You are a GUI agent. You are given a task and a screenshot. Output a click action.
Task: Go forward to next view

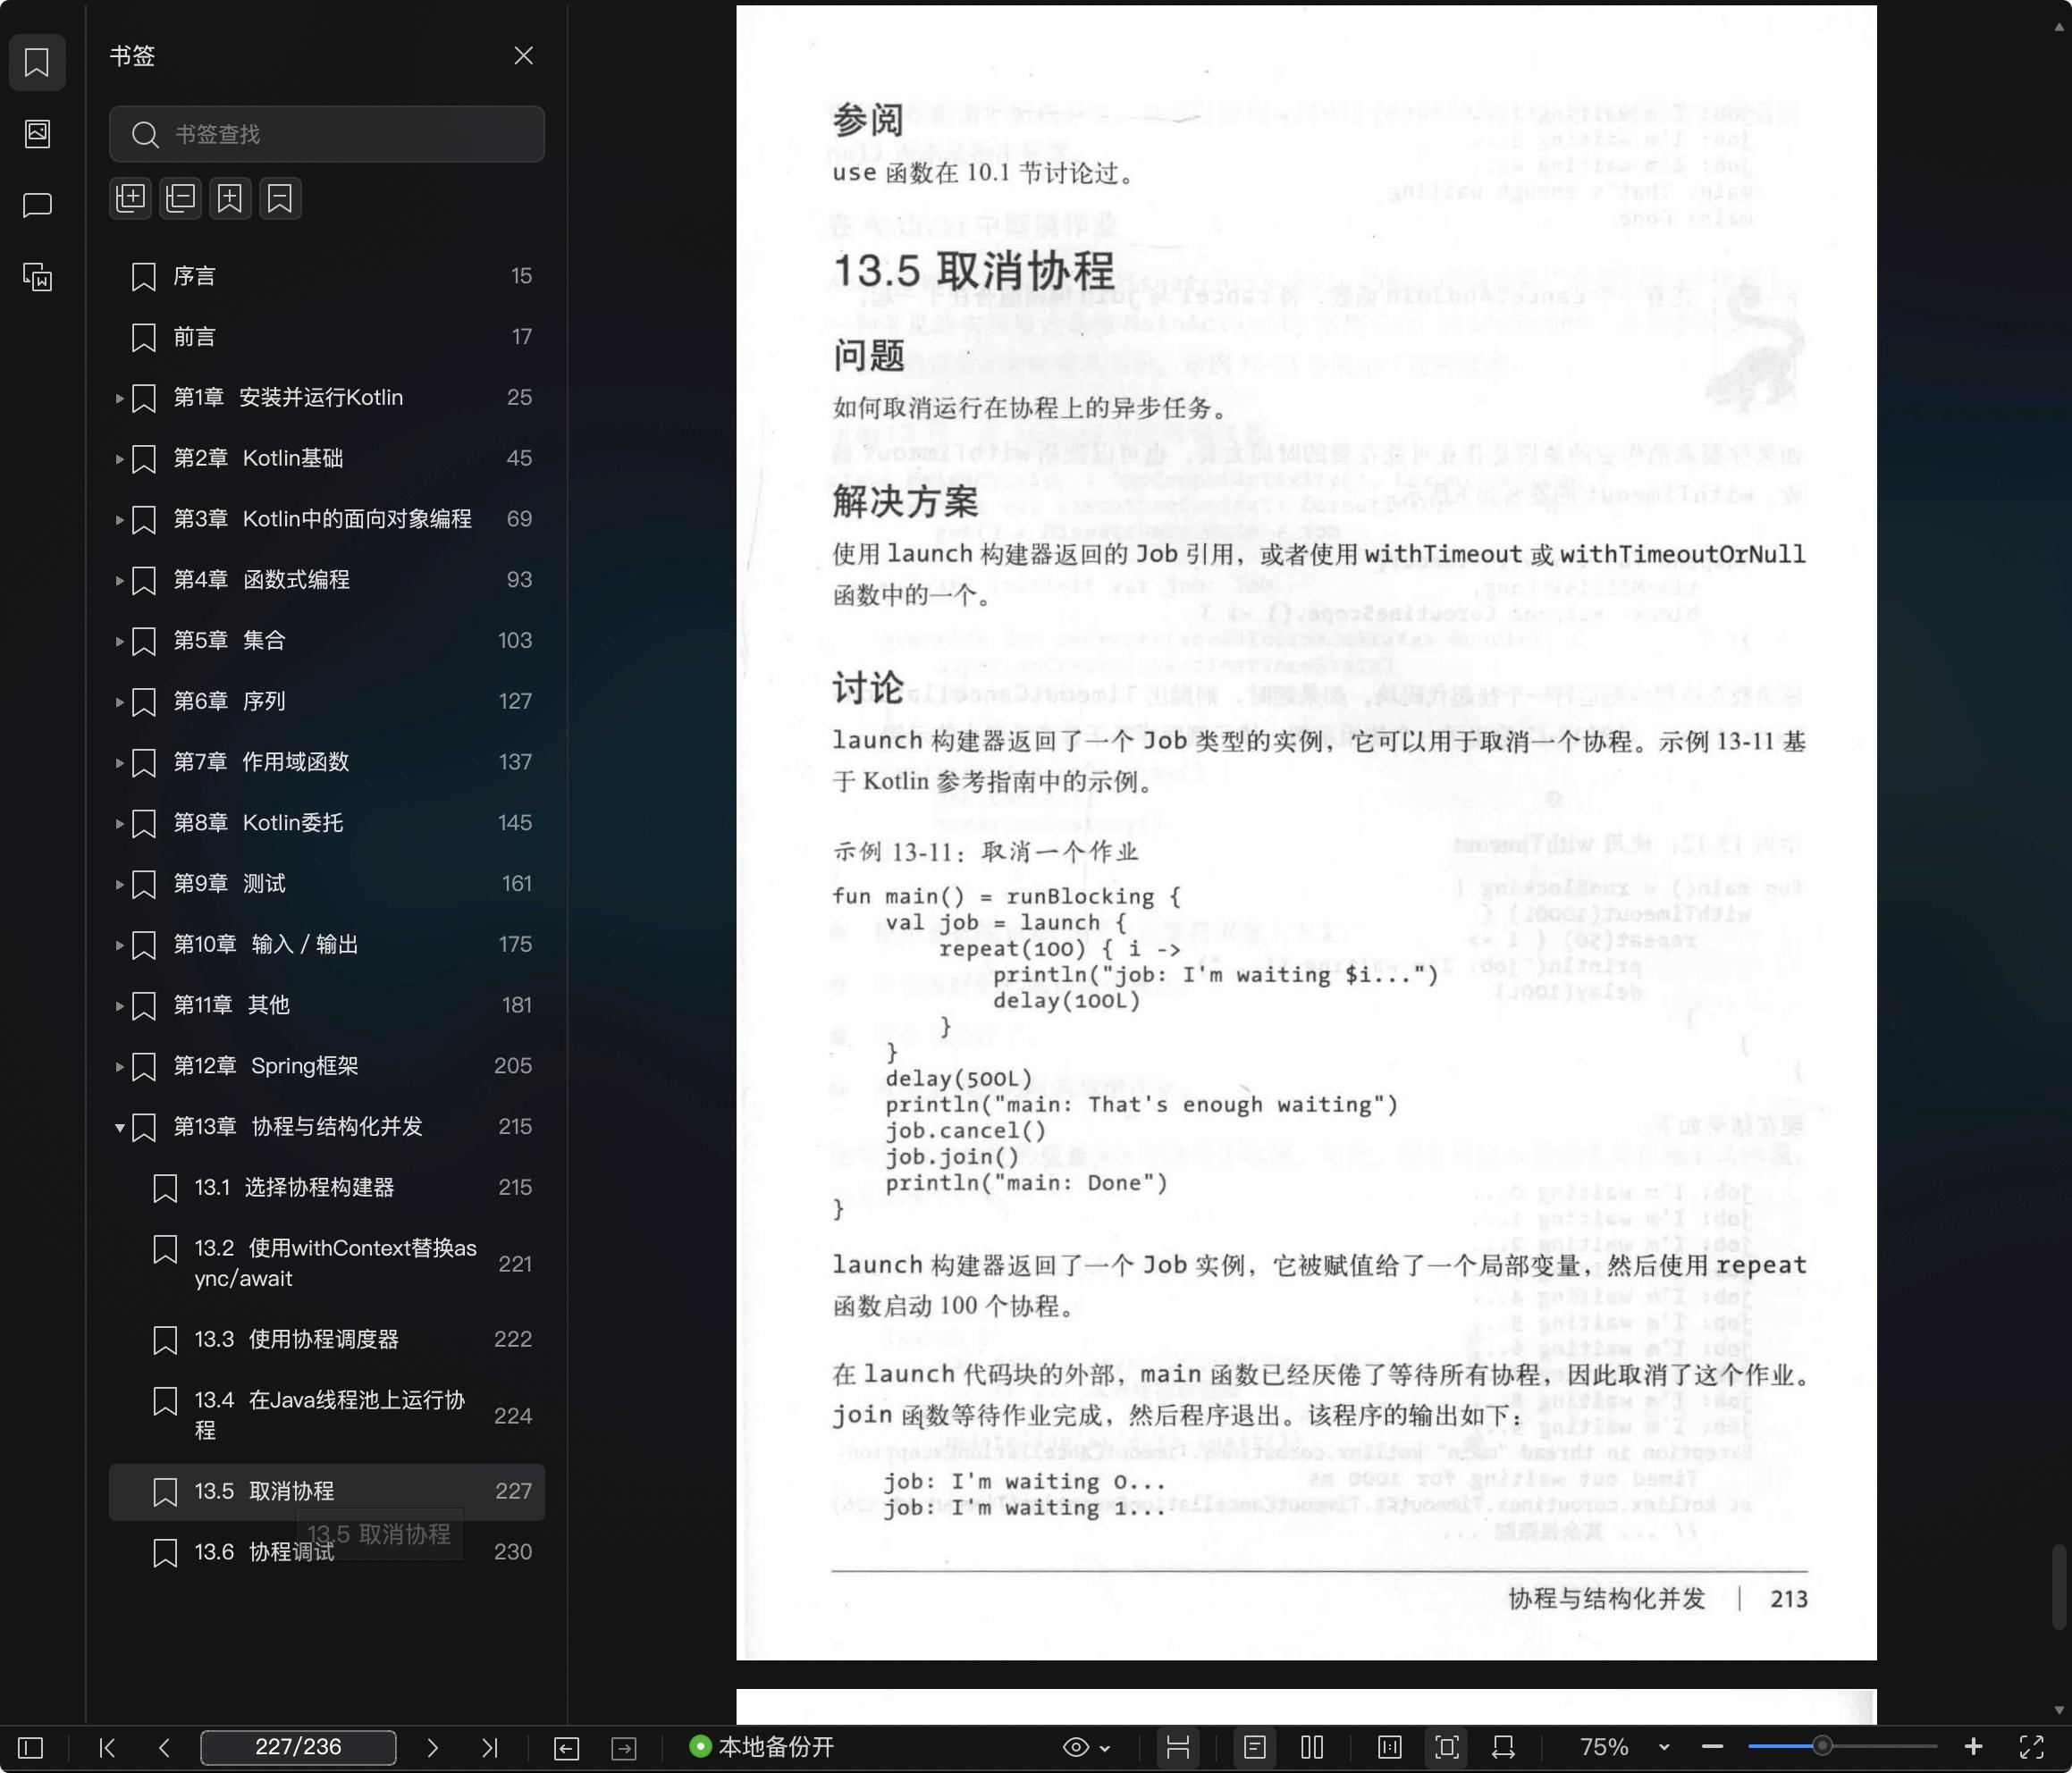tap(624, 1747)
